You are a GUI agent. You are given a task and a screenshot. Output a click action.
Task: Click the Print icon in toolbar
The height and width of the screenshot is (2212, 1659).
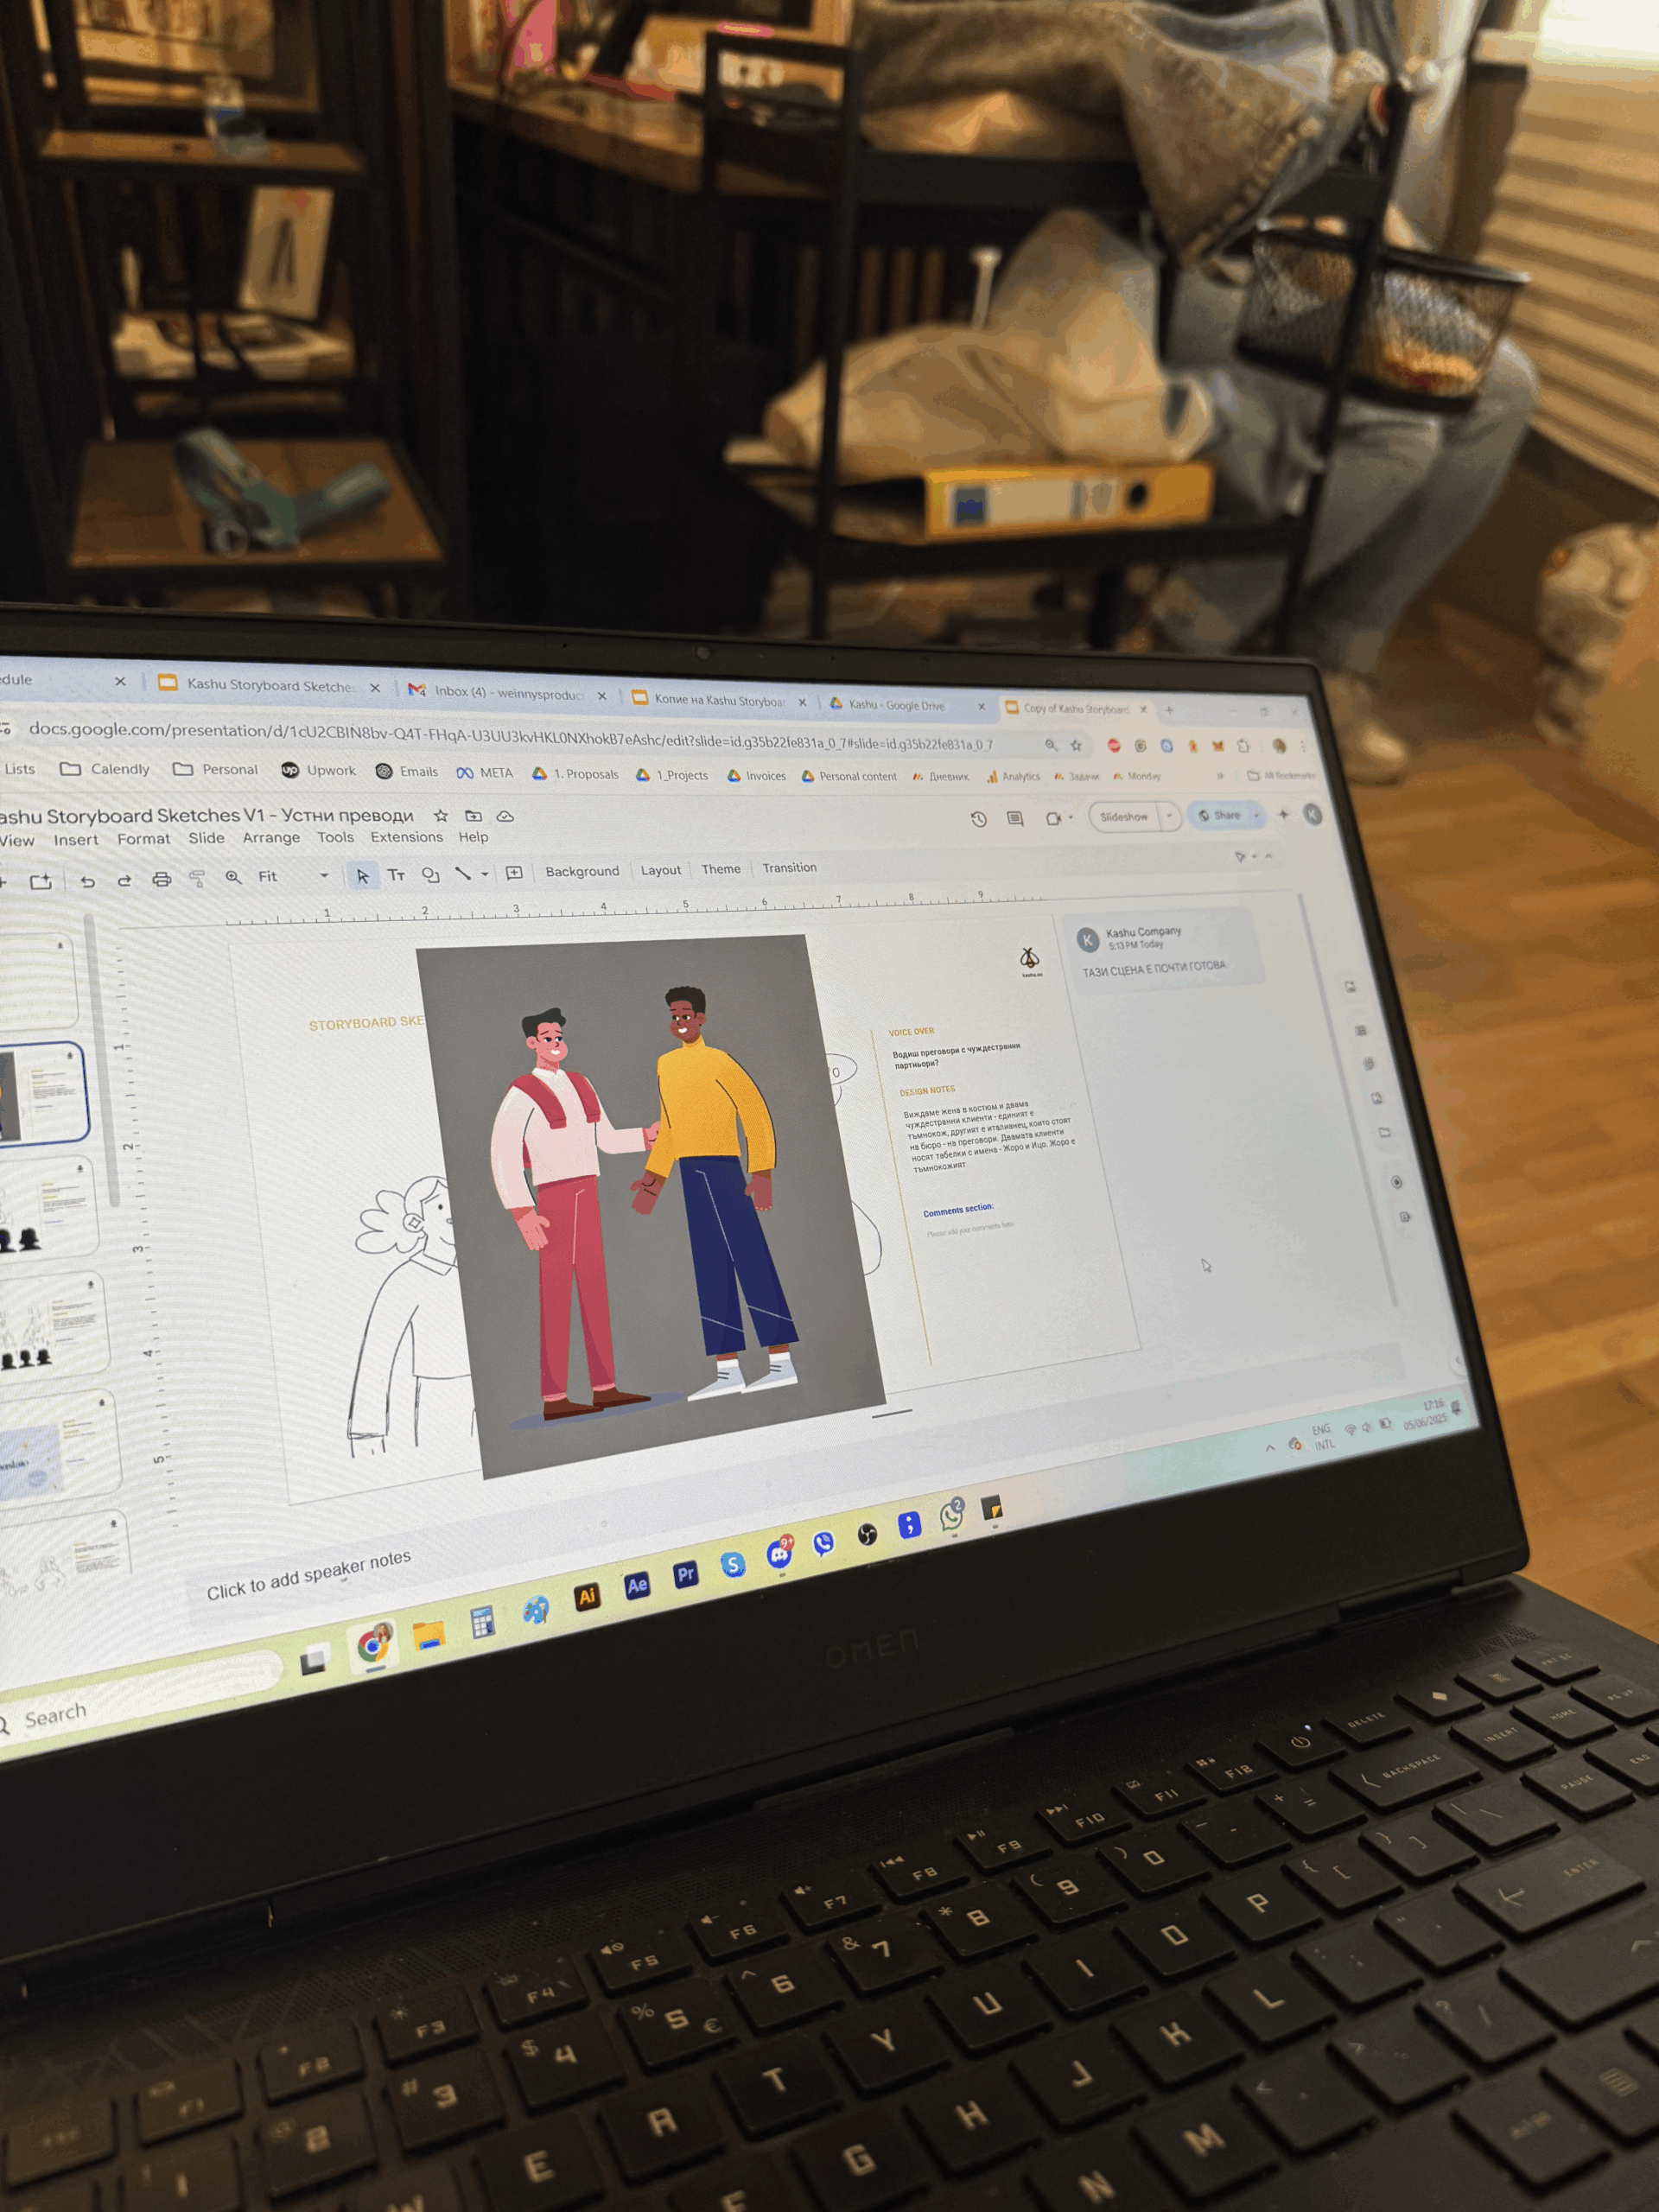tap(162, 879)
